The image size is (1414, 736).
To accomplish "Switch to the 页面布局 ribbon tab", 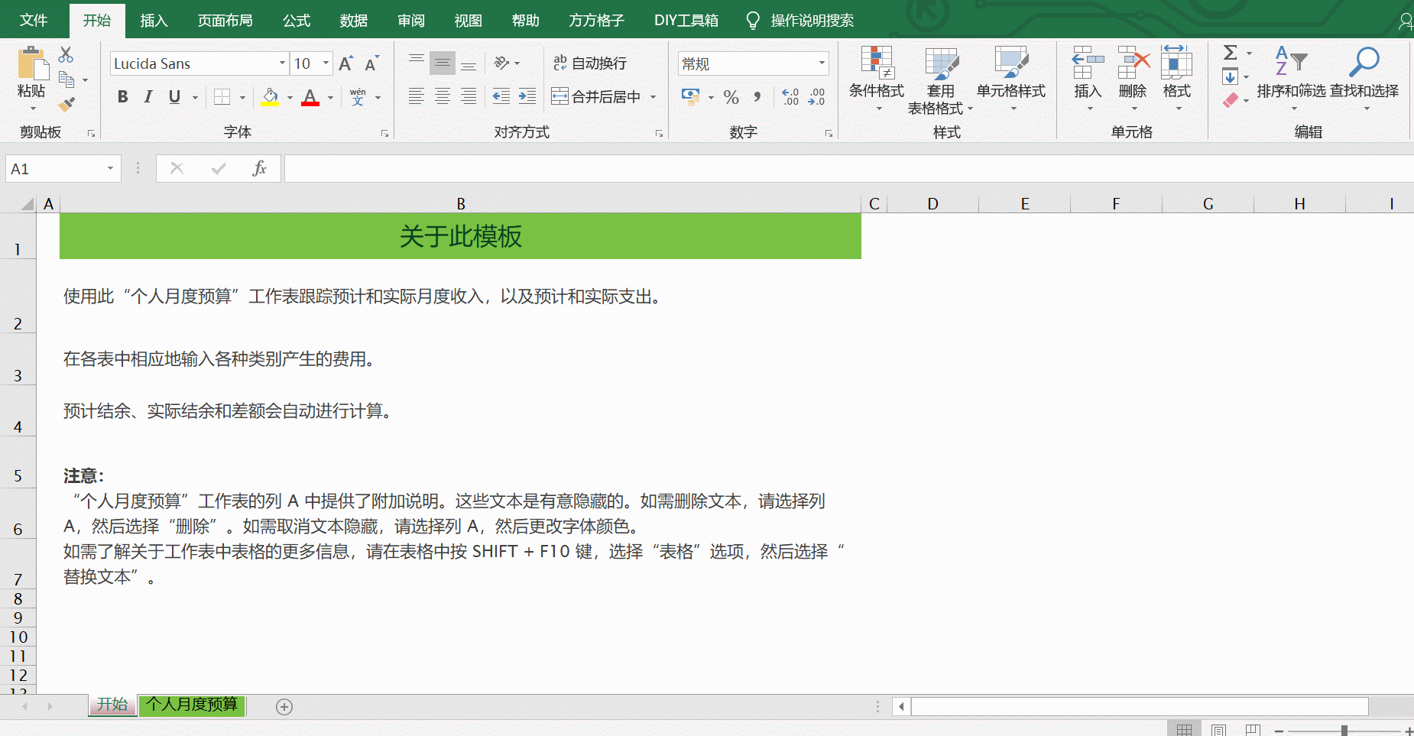I will [x=225, y=21].
